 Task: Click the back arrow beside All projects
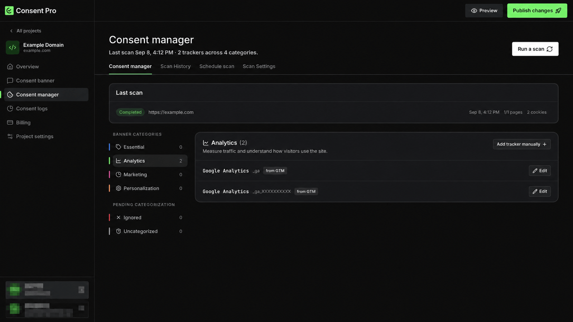pyautogui.click(x=11, y=31)
